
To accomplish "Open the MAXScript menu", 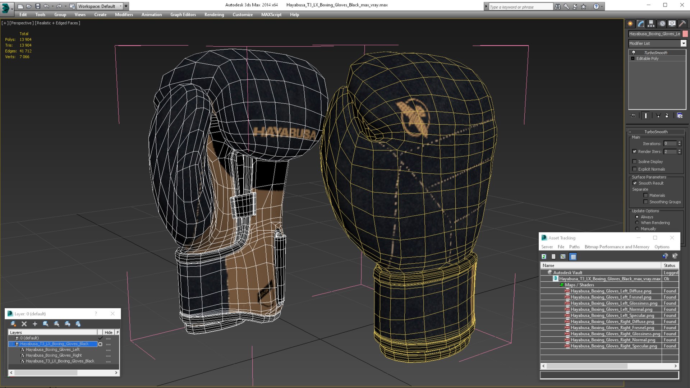I will point(271,15).
